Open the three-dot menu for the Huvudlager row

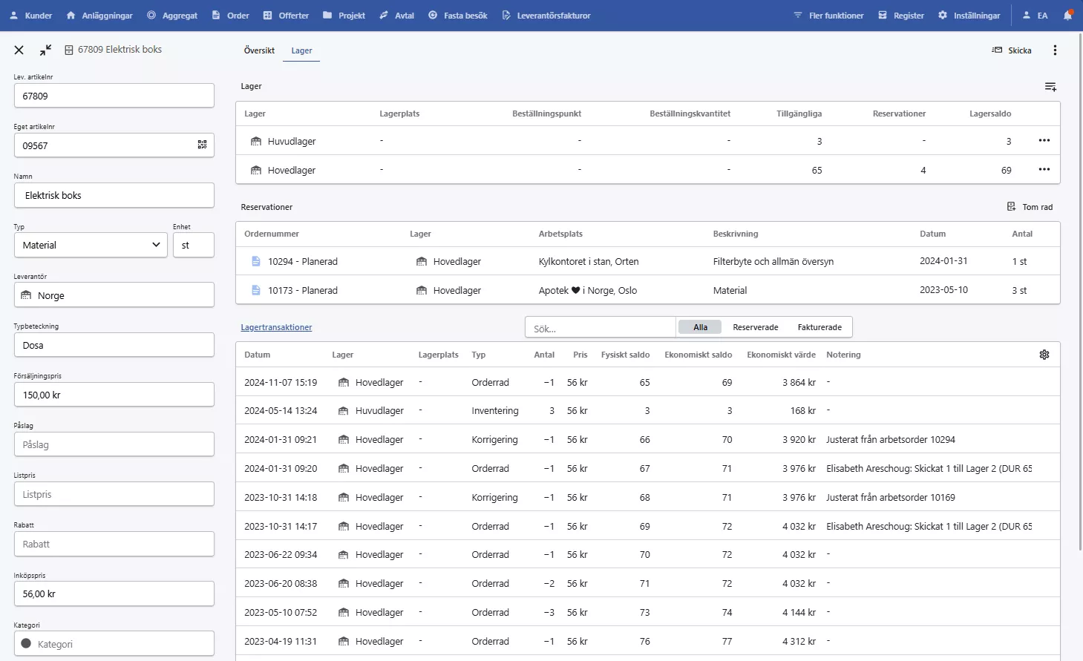1044,141
